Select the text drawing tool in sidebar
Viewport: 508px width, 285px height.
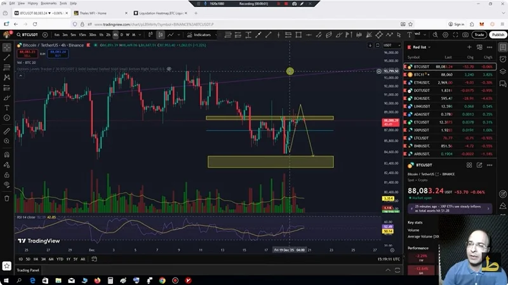pos(7,108)
